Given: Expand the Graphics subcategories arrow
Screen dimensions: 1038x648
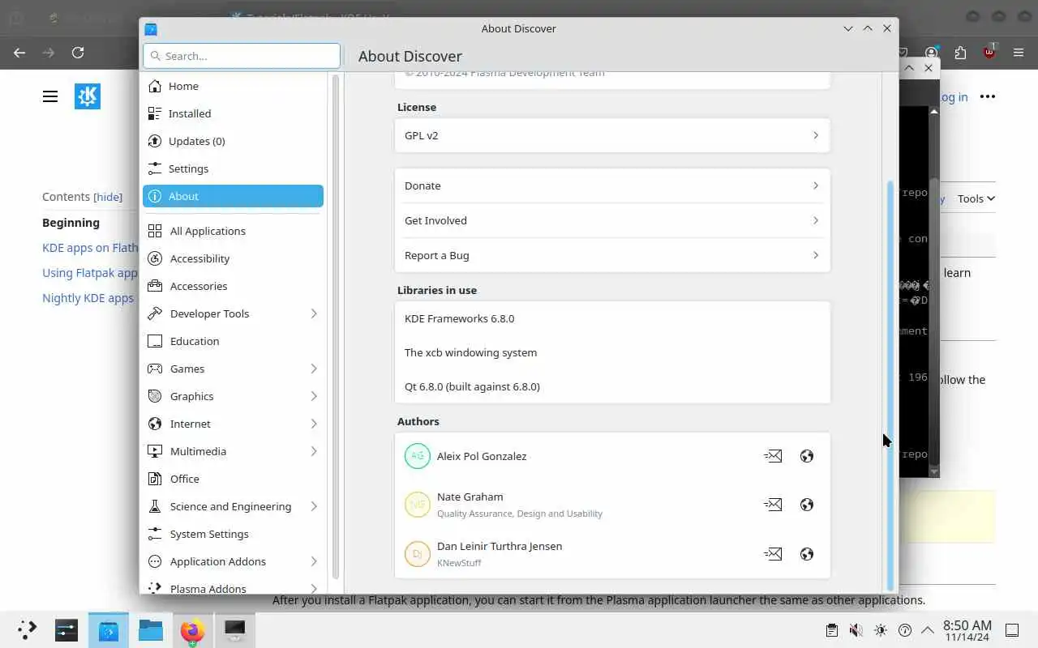Looking at the screenshot, I should pos(314,396).
